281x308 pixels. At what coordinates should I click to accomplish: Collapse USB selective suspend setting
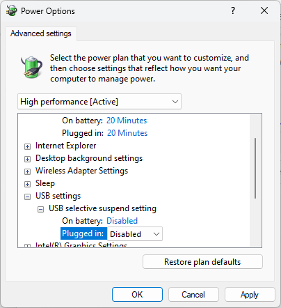40,209
